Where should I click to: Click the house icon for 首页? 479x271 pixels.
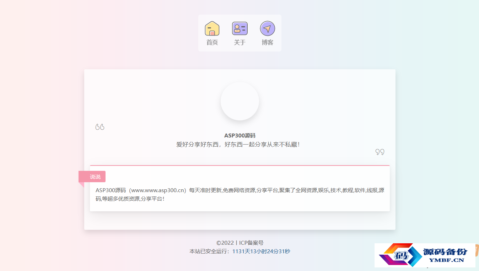point(212,28)
